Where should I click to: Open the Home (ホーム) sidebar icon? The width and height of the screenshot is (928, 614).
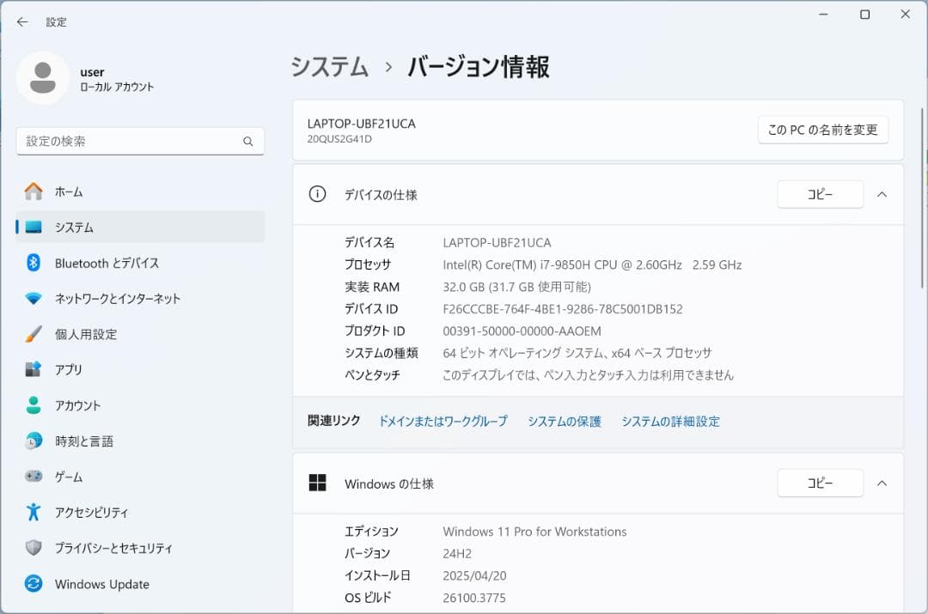[34, 191]
